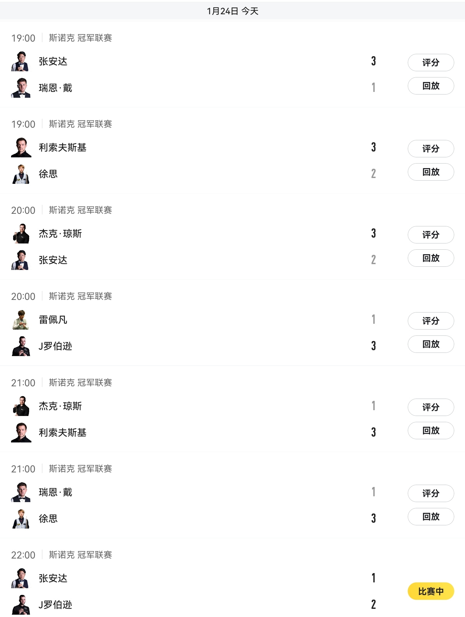The height and width of the screenshot is (617, 465).
Task: Tap 瑞恩·戴's avatar in the first 19:00 match
Action: pyautogui.click(x=21, y=88)
